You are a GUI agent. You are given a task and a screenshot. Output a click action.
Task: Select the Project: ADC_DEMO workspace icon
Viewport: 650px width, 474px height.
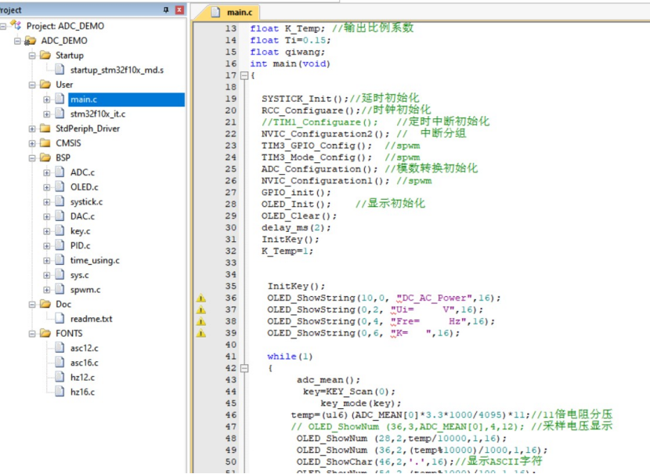pyautogui.click(x=16, y=25)
